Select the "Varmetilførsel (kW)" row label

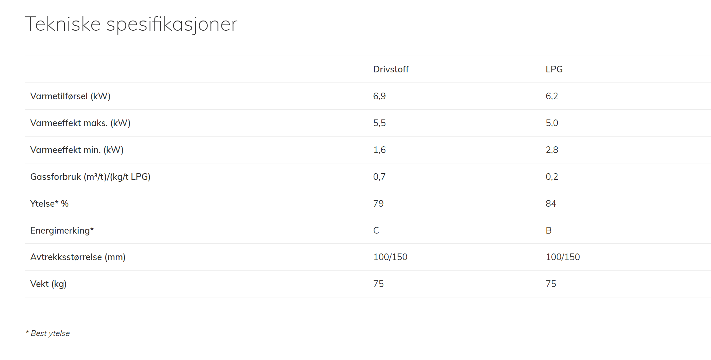click(70, 96)
